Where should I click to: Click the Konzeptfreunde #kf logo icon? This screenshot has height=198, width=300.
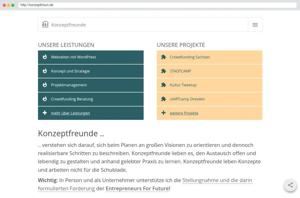pyautogui.click(x=45, y=24)
